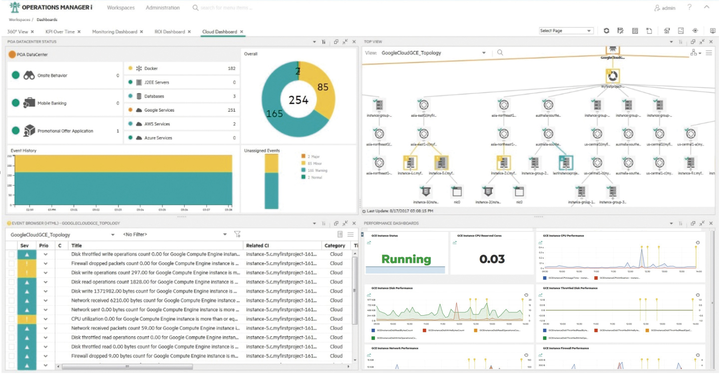This screenshot has height=374, width=720.
Task: Click the filter funnel icon in Event Browser
Action: click(237, 234)
